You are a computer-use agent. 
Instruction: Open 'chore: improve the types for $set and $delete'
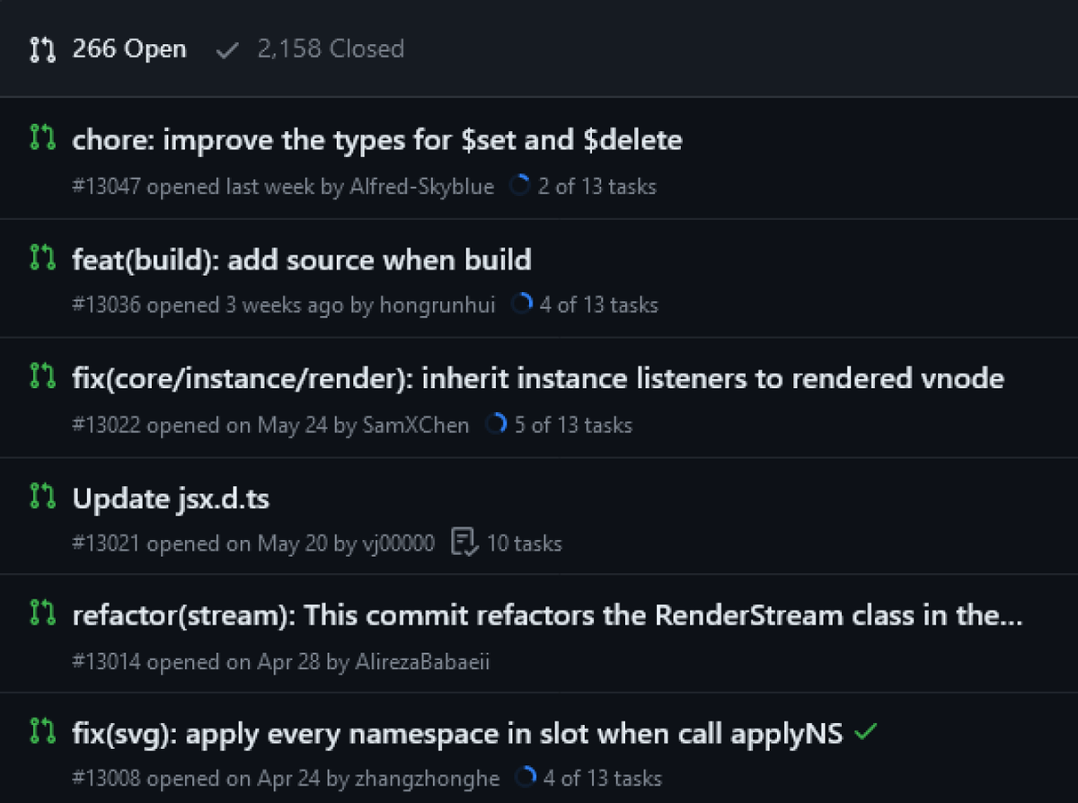376,140
